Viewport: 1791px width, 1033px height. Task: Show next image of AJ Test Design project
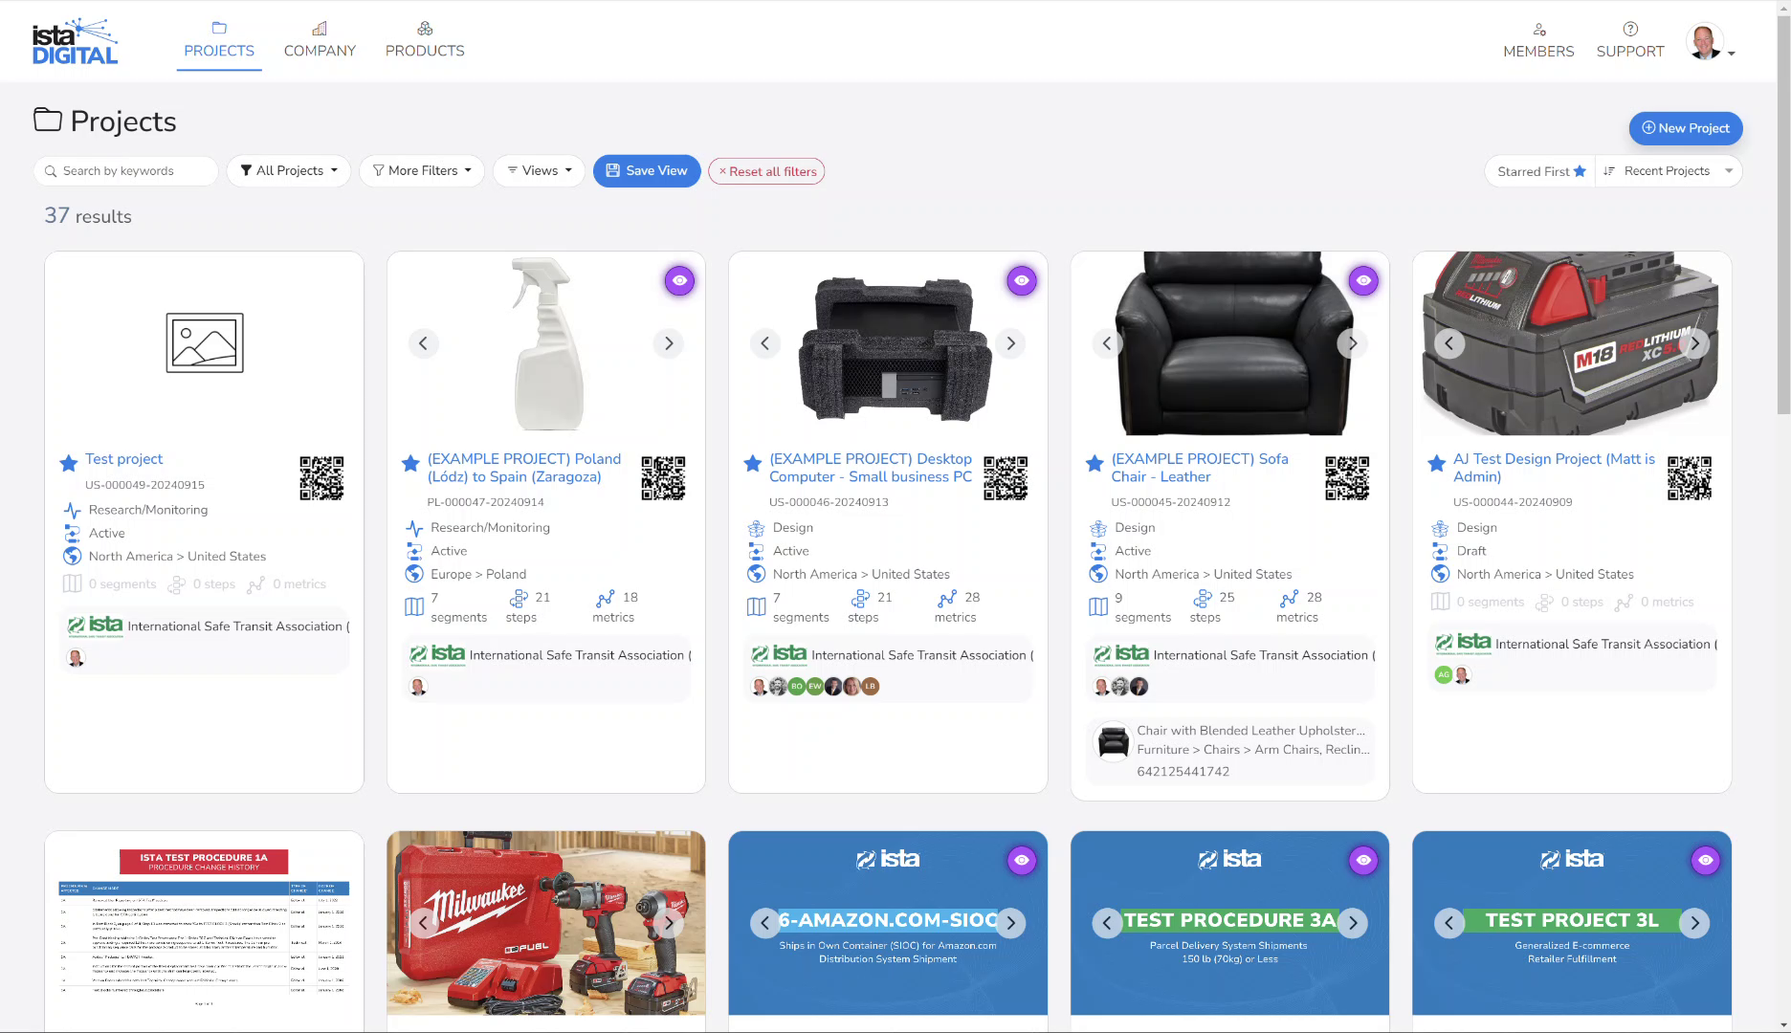click(x=1694, y=343)
